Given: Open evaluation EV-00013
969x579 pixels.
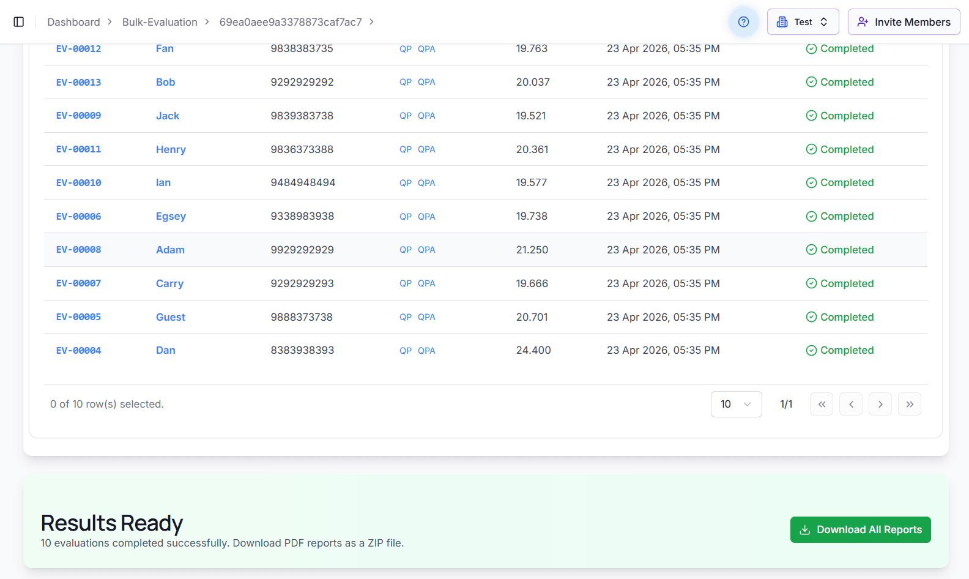Looking at the screenshot, I should [x=78, y=82].
